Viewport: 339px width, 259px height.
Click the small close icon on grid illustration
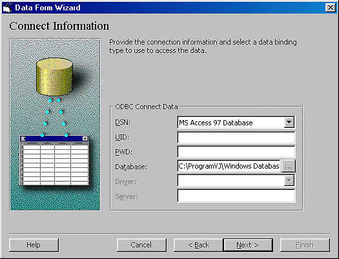[85, 138]
